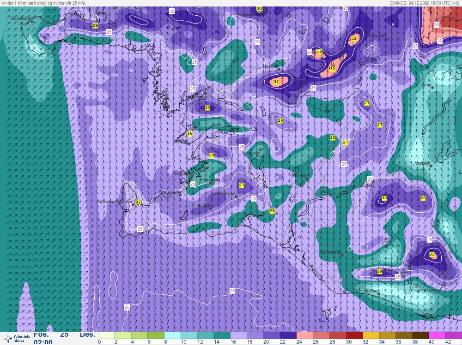Image resolution: width=462 pixels, height=345 pixels.
Task: Click the Kjalarnes station label
Action: click(x=194, y=159)
